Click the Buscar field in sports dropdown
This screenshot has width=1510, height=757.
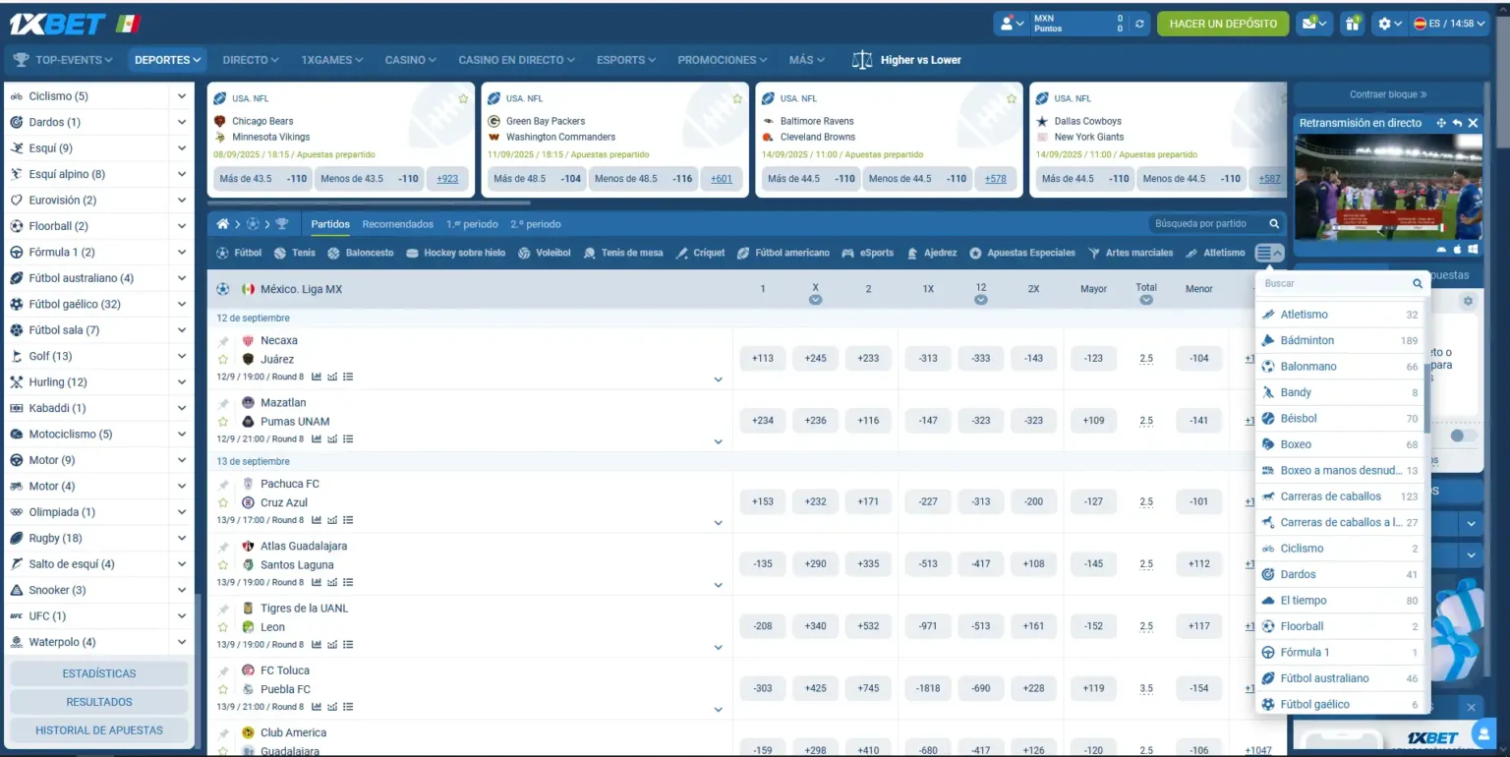point(1335,283)
